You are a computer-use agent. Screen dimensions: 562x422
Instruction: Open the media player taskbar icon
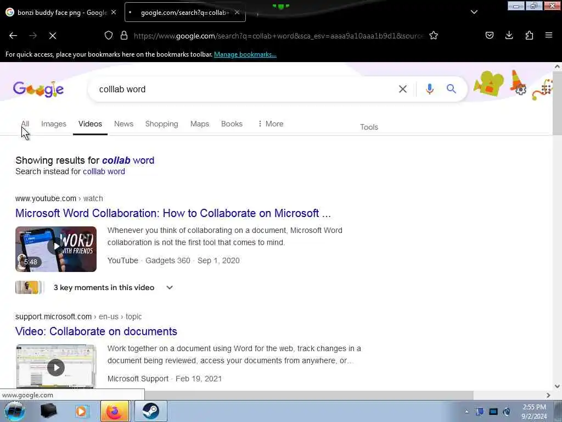[x=81, y=411]
